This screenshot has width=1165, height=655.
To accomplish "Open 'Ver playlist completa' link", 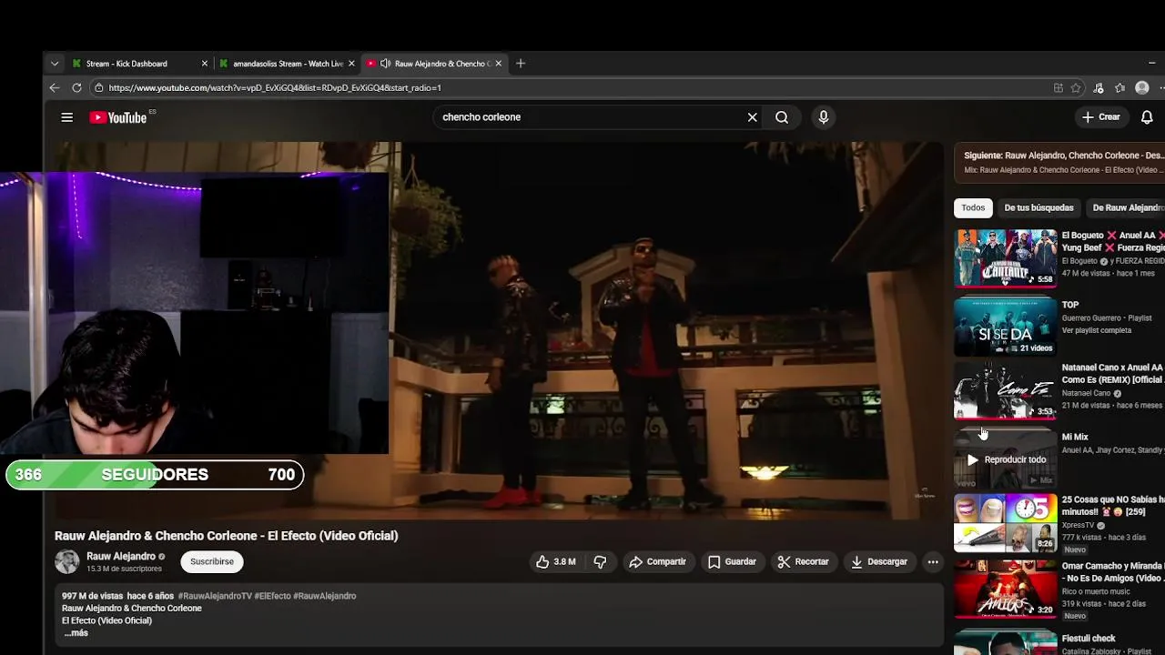I will click(1097, 330).
